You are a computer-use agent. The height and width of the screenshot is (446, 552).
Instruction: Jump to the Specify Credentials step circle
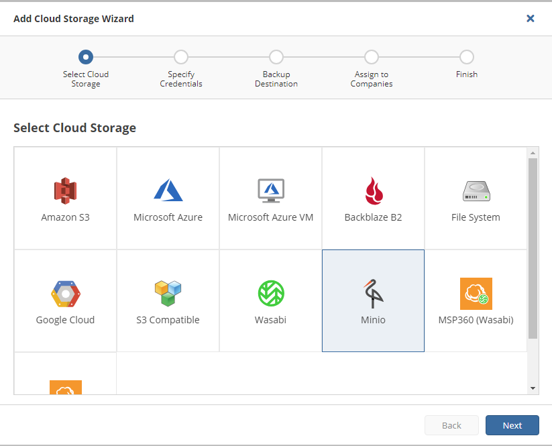(x=181, y=57)
